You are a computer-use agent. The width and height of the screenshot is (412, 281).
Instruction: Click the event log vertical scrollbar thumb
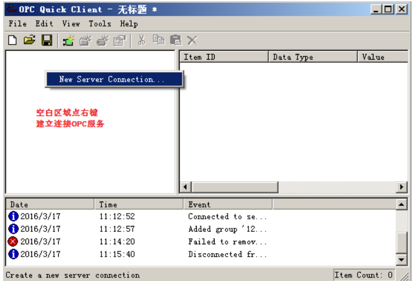pos(401,243)
